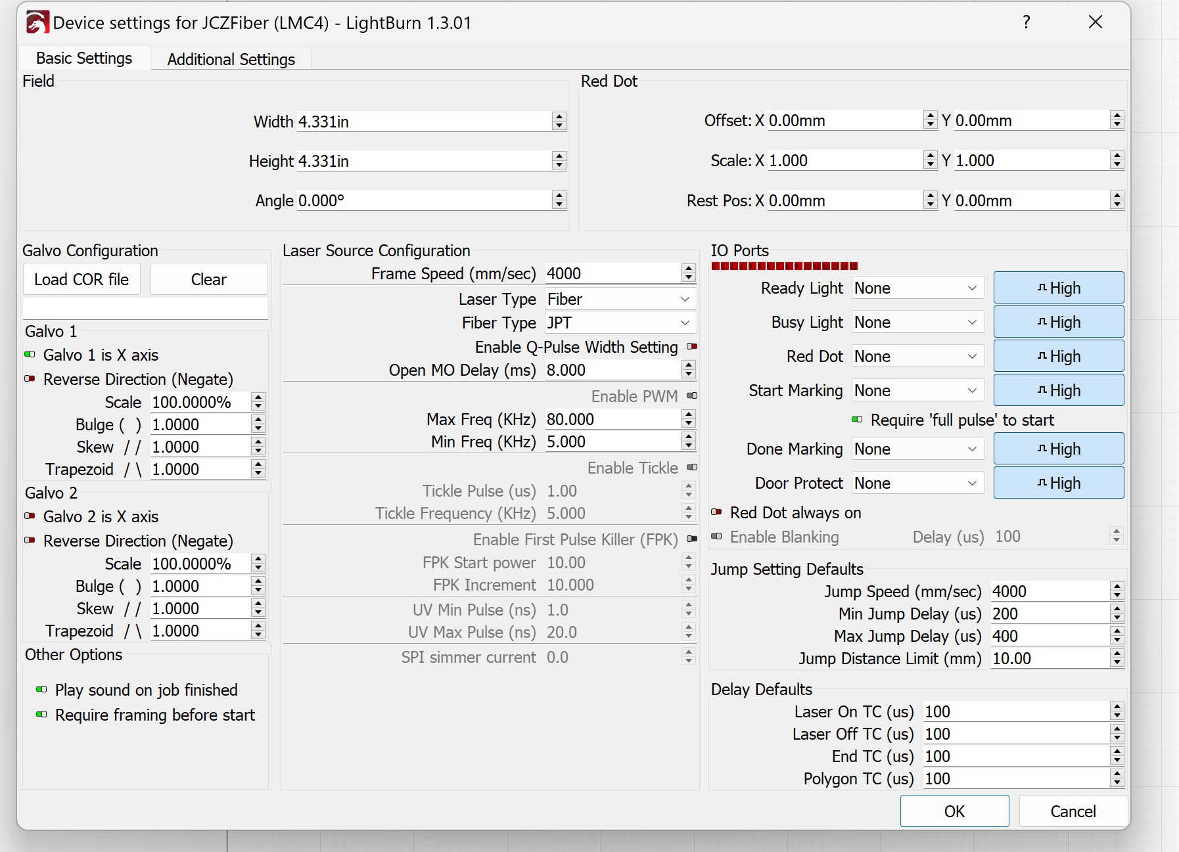Toggle Enable Tickle switch
The image size is (1179, 852).
point(691,468)
